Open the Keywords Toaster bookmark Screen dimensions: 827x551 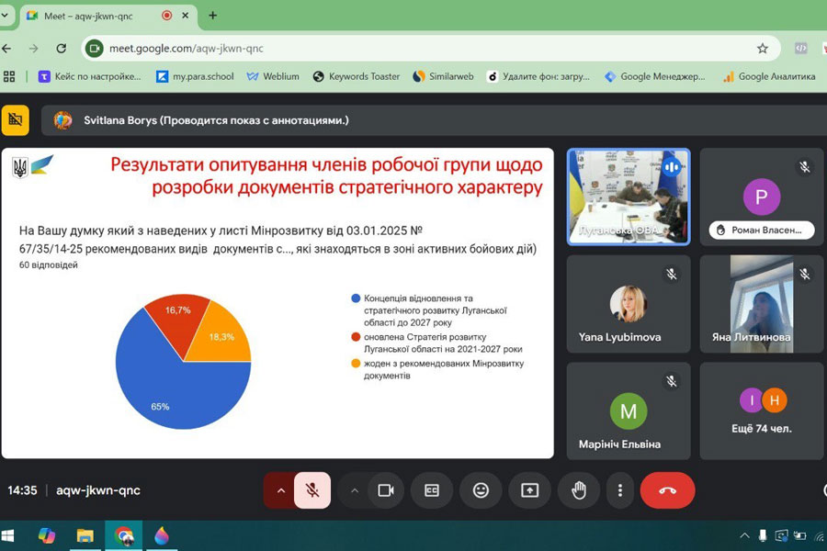pyautogui.click(x=356, y=76)
